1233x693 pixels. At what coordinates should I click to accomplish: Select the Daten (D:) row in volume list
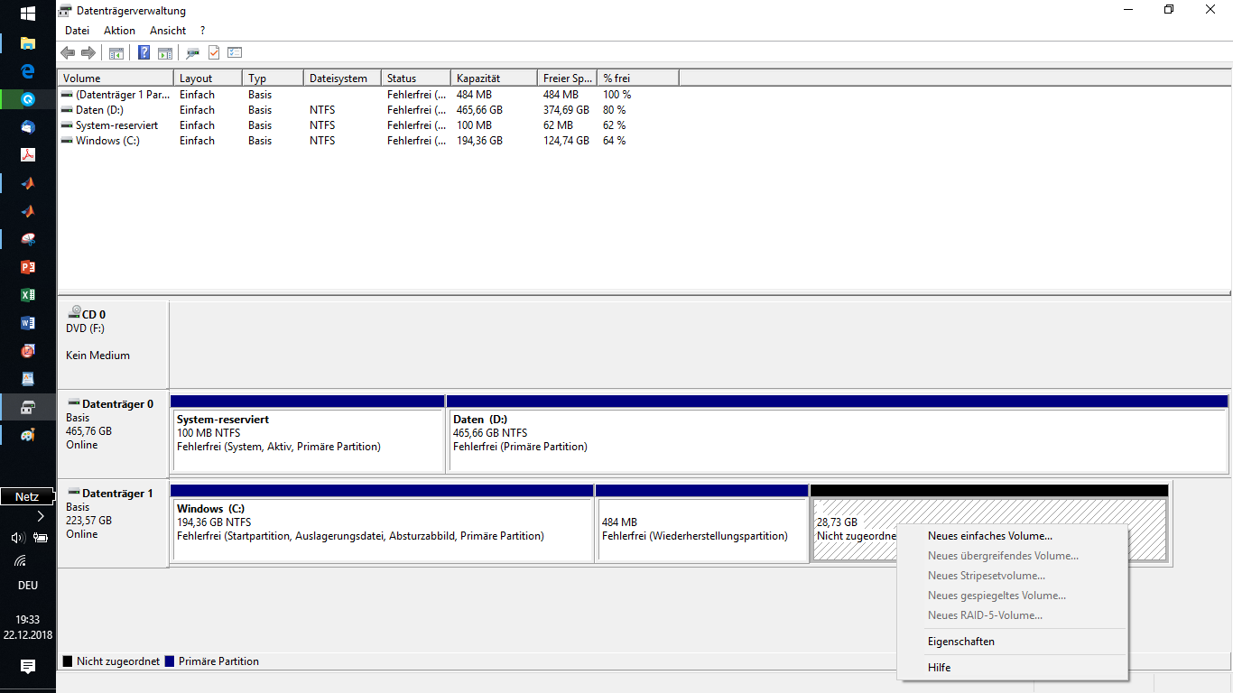pyautogui.click(x=367, y=110)
